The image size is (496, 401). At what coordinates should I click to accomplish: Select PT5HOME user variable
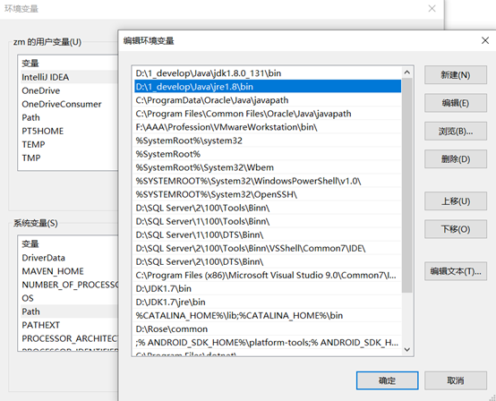point(68,131)
